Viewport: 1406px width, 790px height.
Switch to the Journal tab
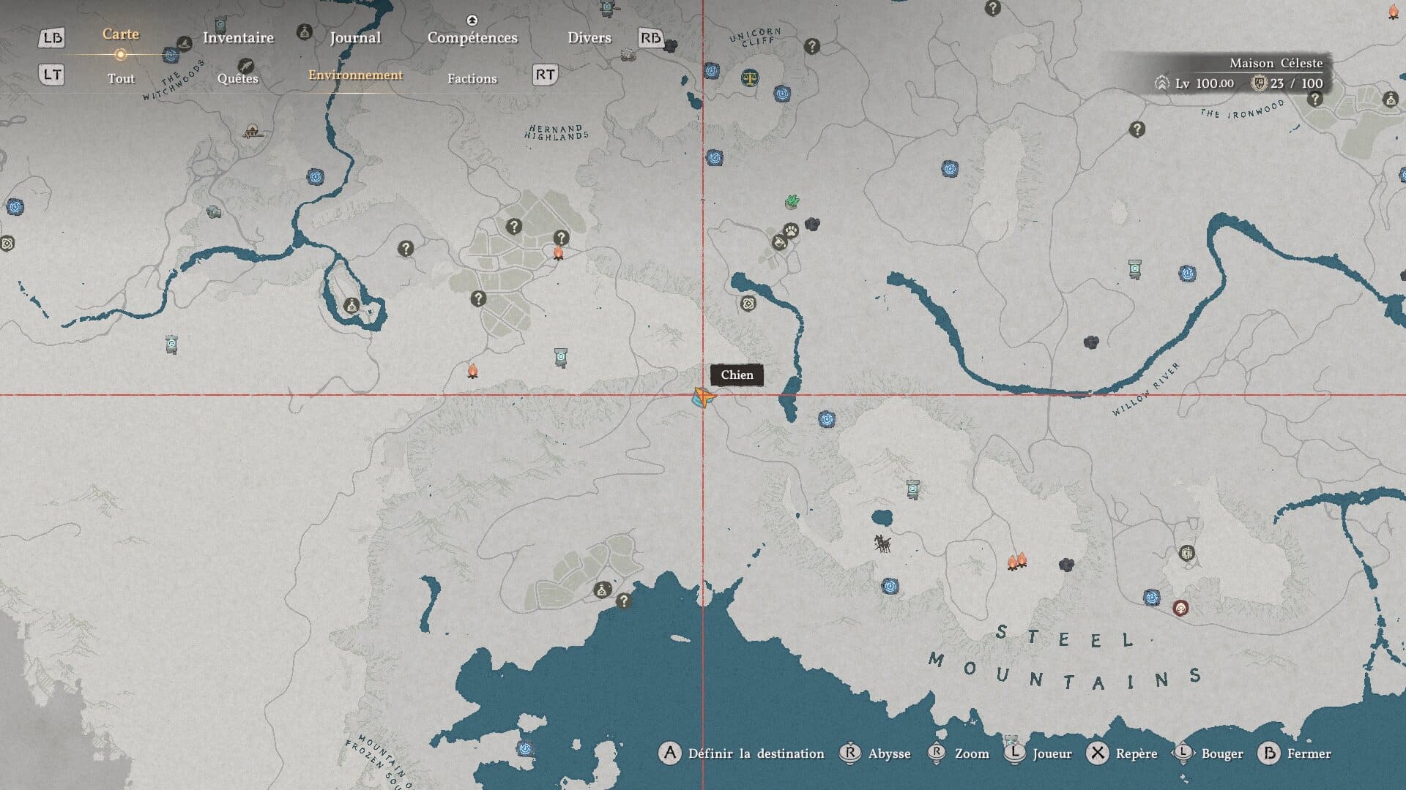point(355,38)
